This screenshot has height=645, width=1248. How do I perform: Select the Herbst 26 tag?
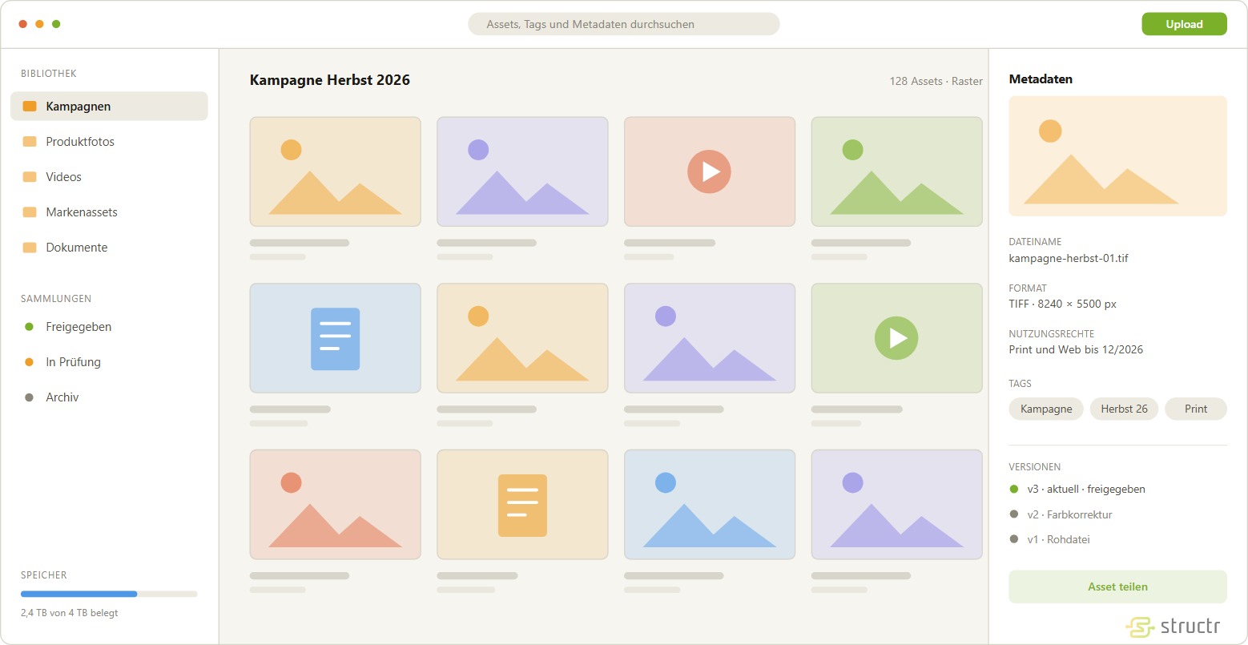tap(1124, 409)
